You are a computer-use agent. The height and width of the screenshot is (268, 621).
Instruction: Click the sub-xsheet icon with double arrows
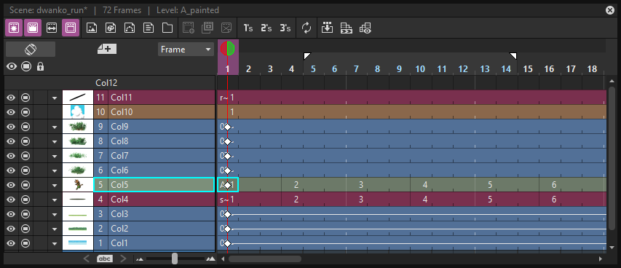pyautogui.click(x=347, y=28)
